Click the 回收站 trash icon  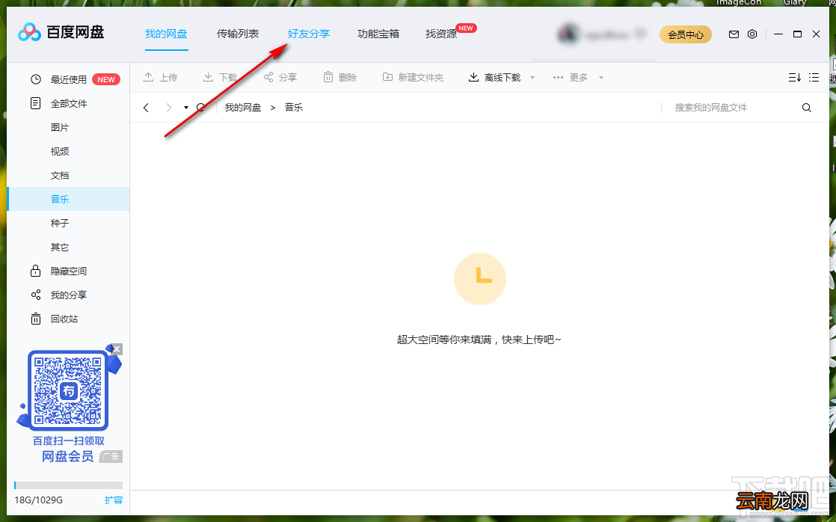click(x=36, y=319)
